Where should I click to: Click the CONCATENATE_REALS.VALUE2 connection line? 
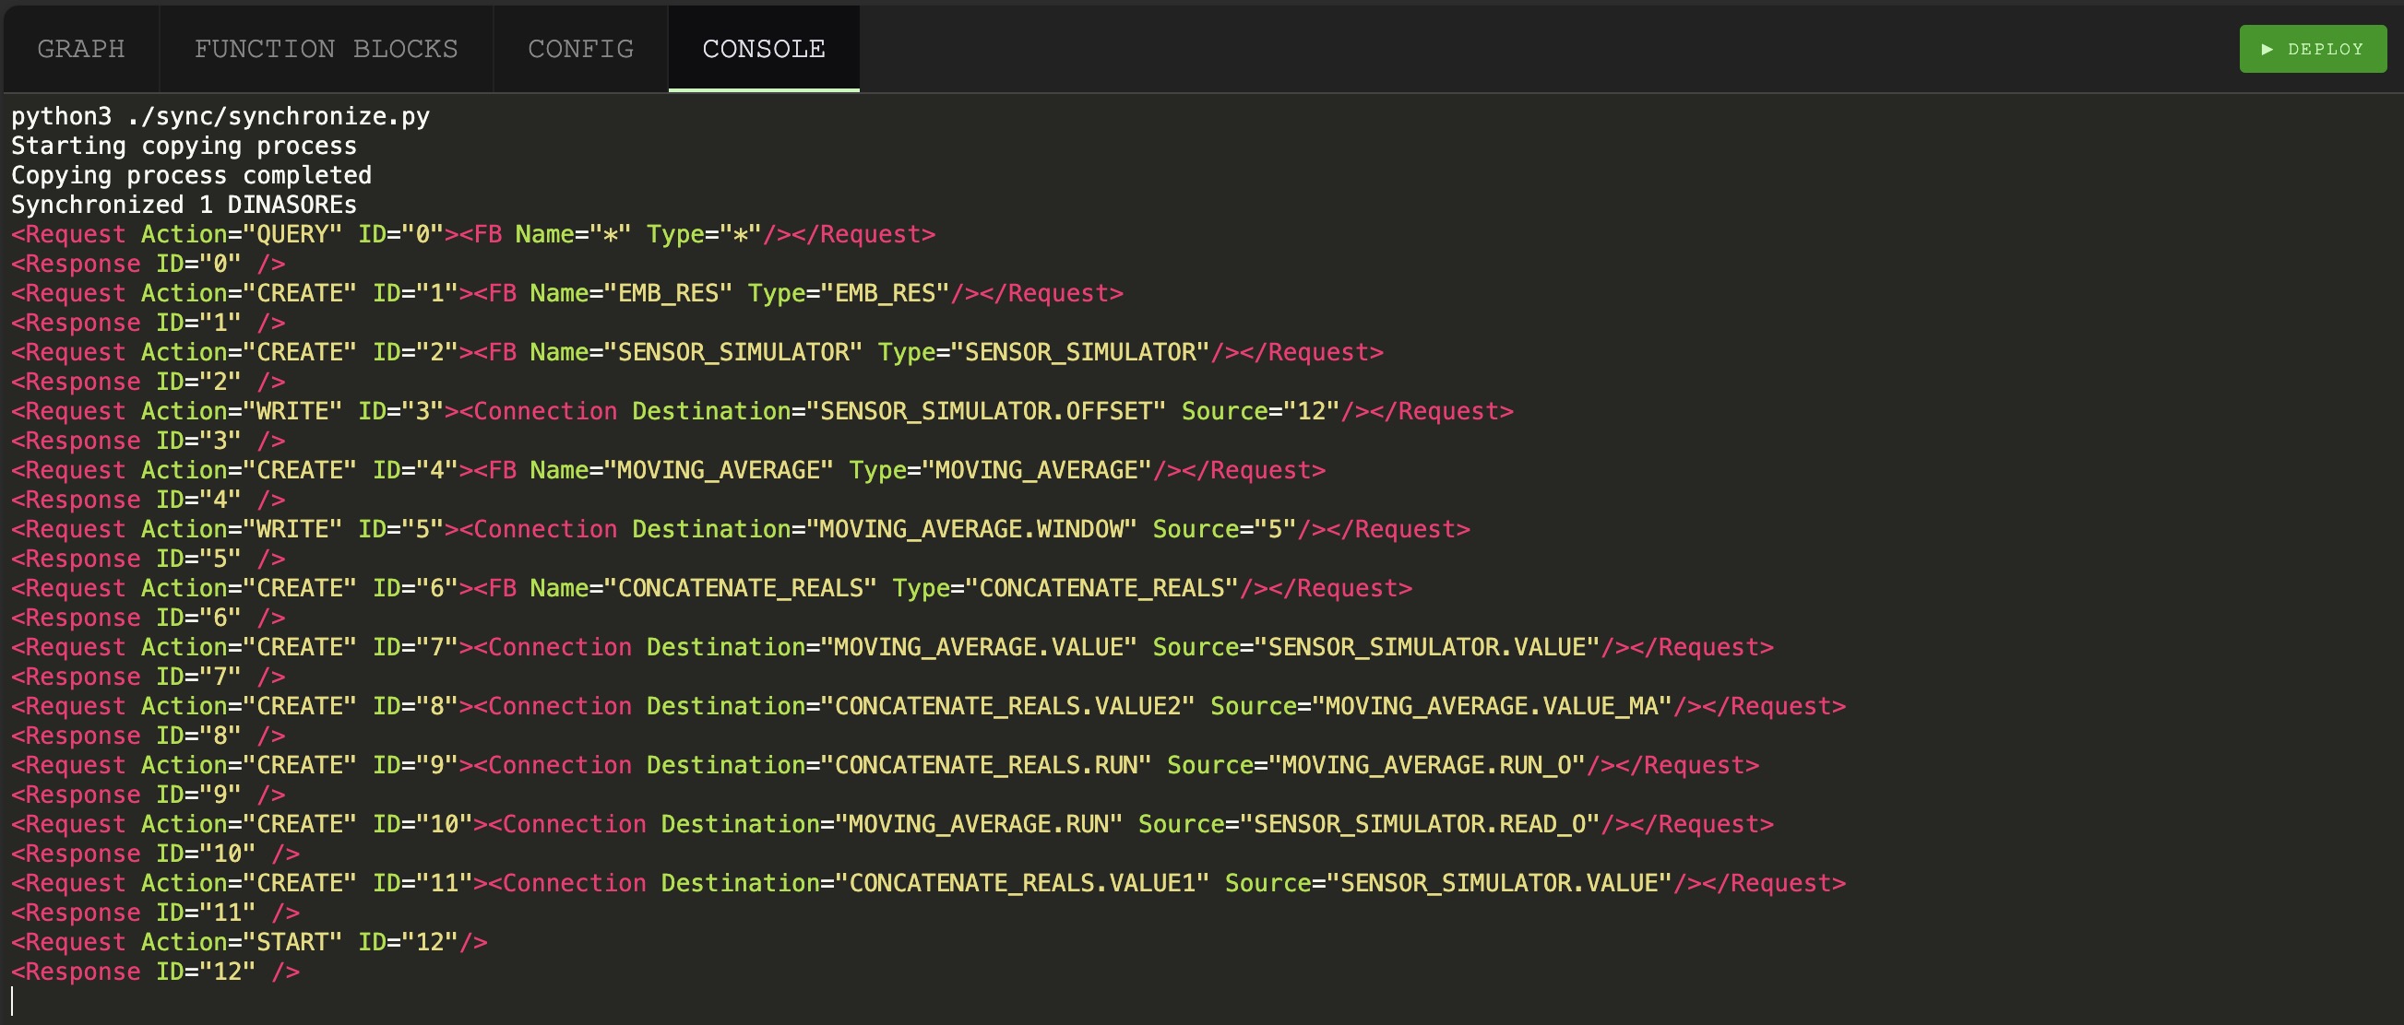929,706
